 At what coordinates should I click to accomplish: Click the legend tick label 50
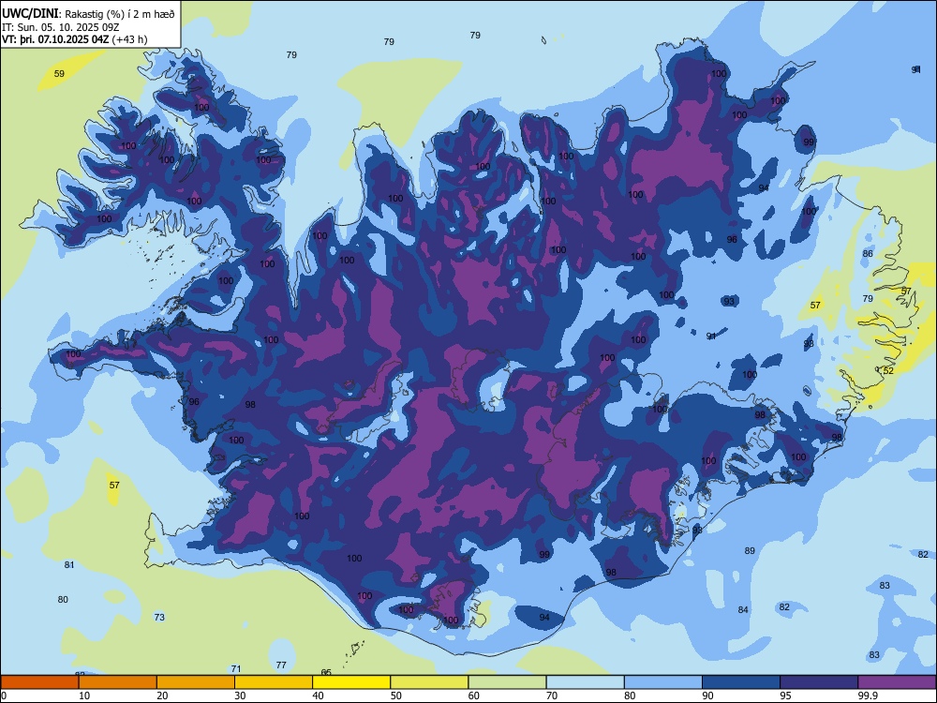click(396, 696)
